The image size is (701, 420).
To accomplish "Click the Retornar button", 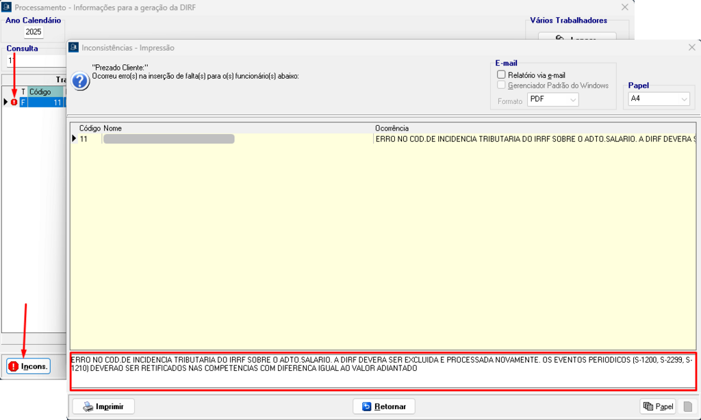I will tap(383, 406).
